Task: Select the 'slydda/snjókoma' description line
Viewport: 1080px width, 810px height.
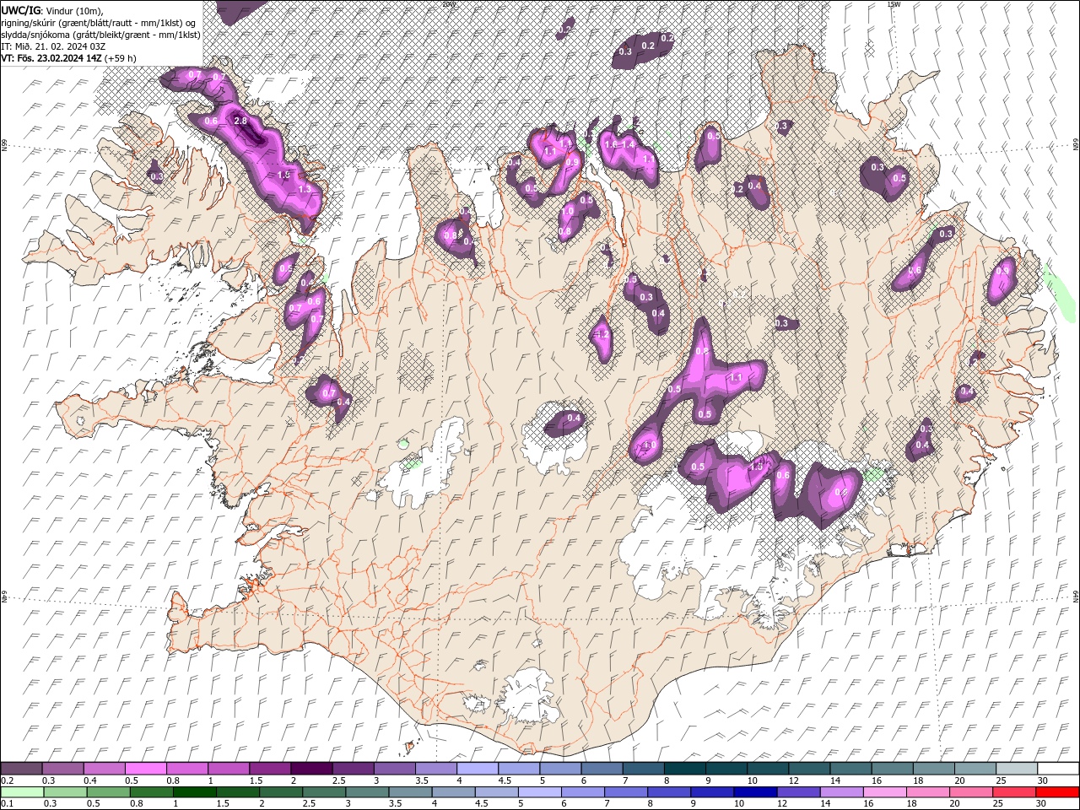Action: (100, 35)
